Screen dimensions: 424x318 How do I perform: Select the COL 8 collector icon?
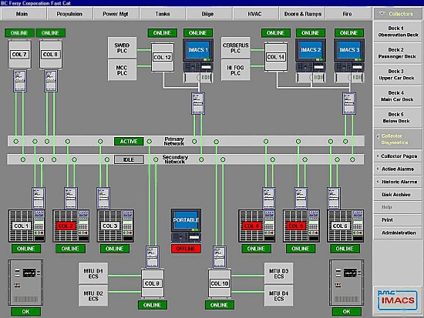point(51,55)
